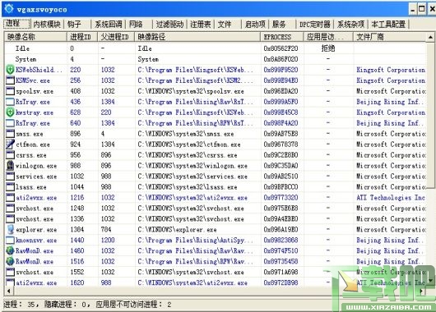Click the smss.exe process icon
436x312 pixels.
10,134
